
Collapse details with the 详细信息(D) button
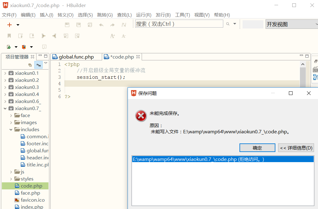(x=296, y=148)
